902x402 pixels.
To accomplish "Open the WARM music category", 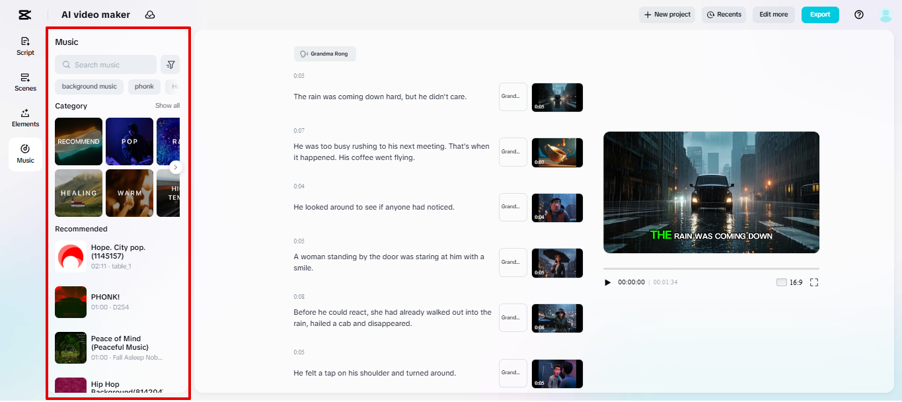I will point(130,193).
